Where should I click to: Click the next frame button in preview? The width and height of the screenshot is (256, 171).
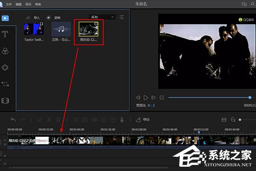154,97
